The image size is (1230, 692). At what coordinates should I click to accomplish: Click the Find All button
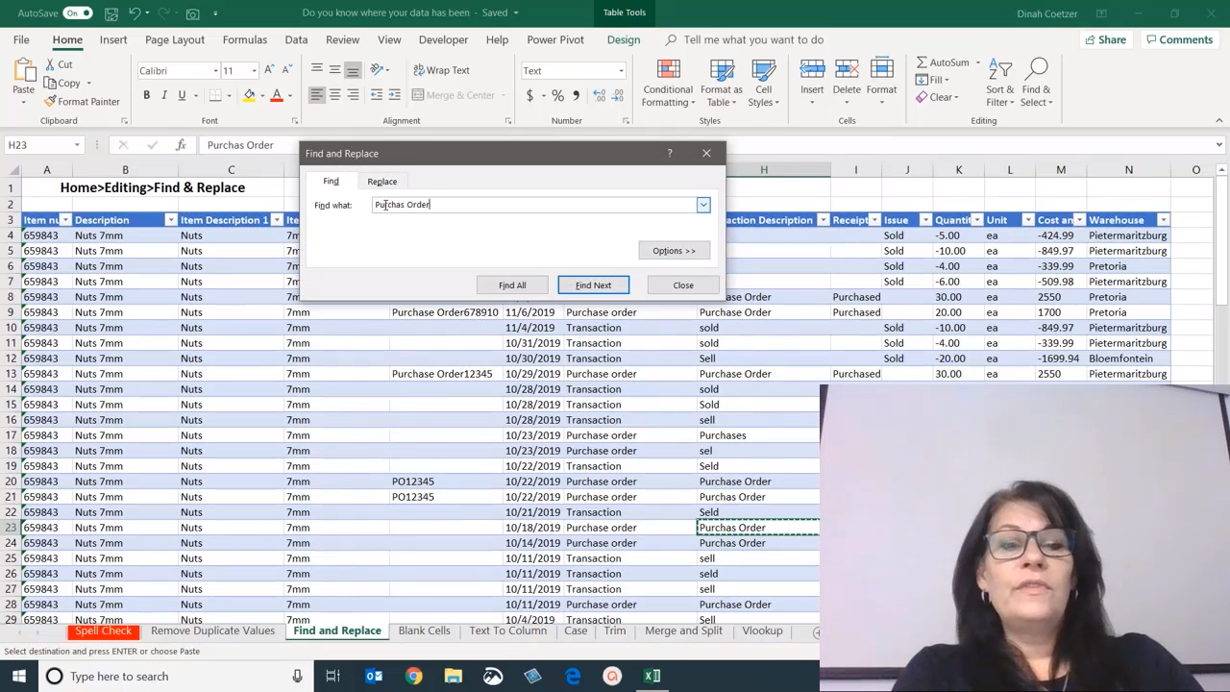[x=512, y=285]
